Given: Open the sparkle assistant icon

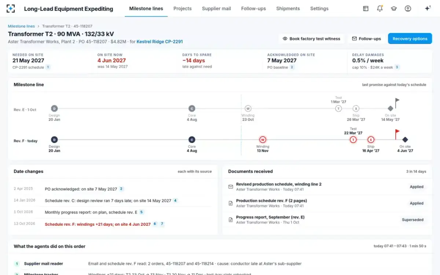Looking at the screenshot, I should pyautogui.click(x=428, y=8).
